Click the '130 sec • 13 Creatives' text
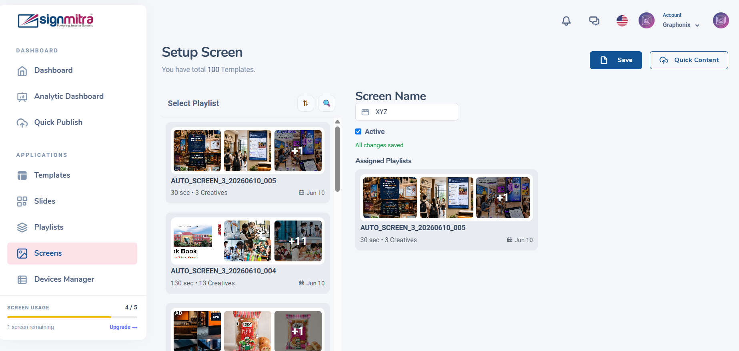Screen dimensions: 739x351 pyautogui.click(x=203, y=283)
